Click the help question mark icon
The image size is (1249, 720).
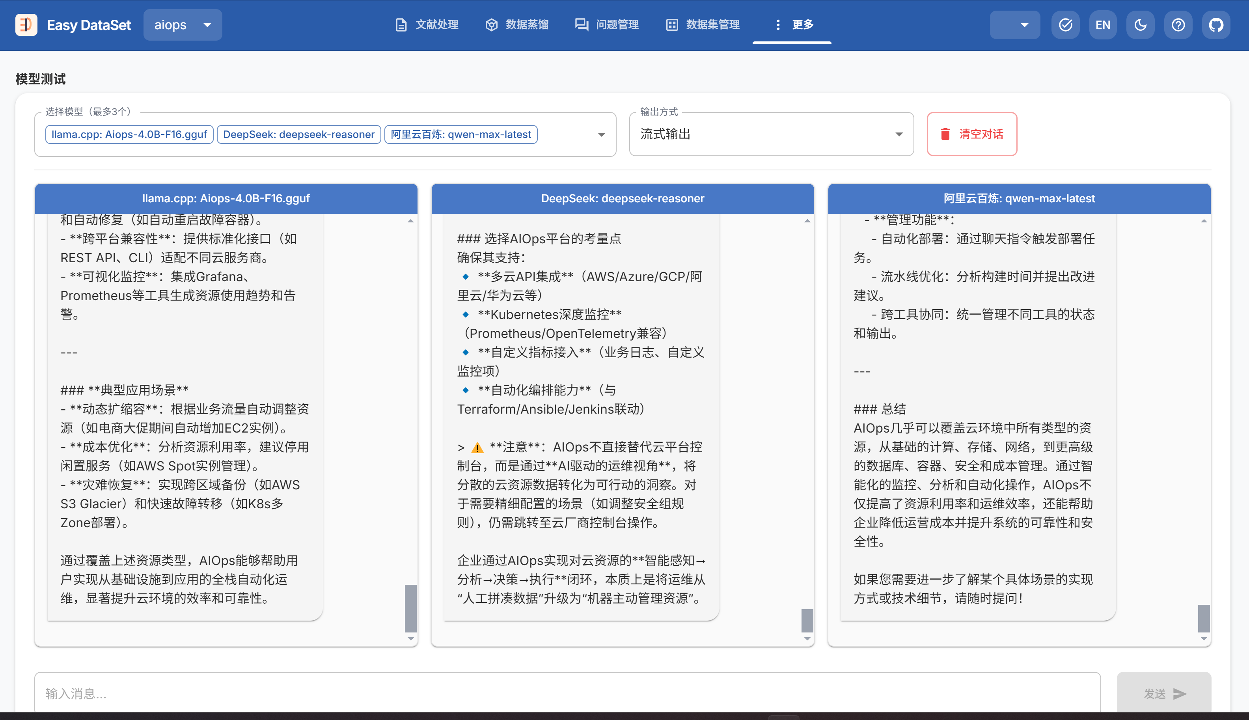(1178, 25)
